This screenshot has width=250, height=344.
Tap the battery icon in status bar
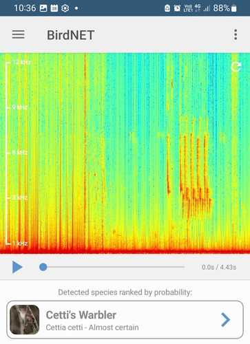click(x=233, y=8)
